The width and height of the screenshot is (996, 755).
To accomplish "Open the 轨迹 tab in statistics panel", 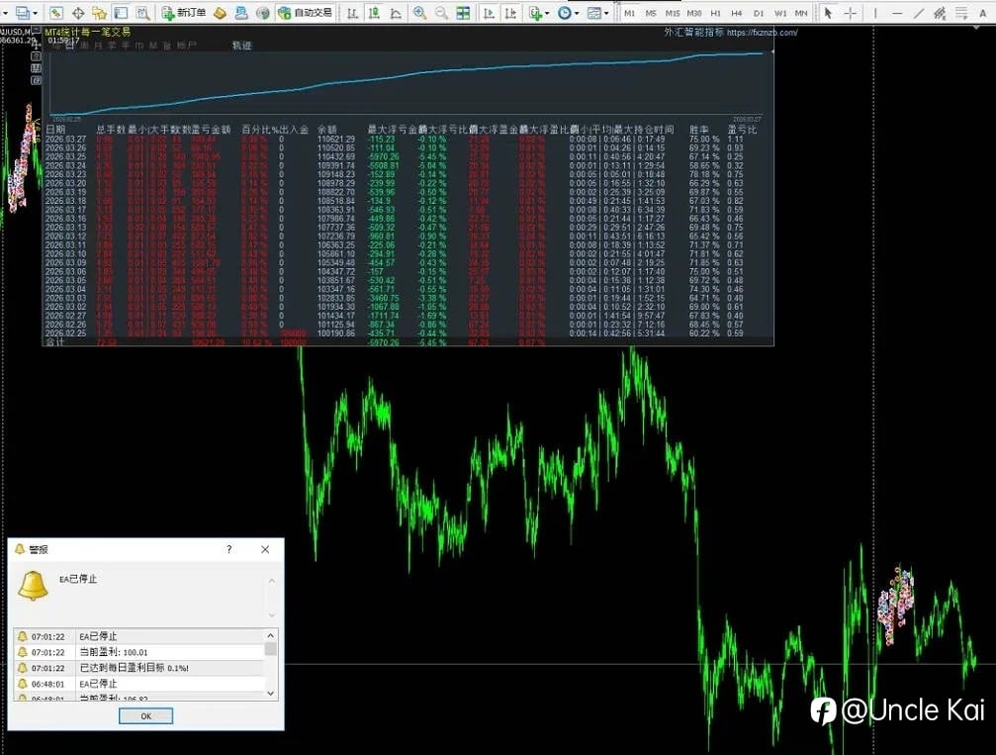I will click(x=242, y=46).
